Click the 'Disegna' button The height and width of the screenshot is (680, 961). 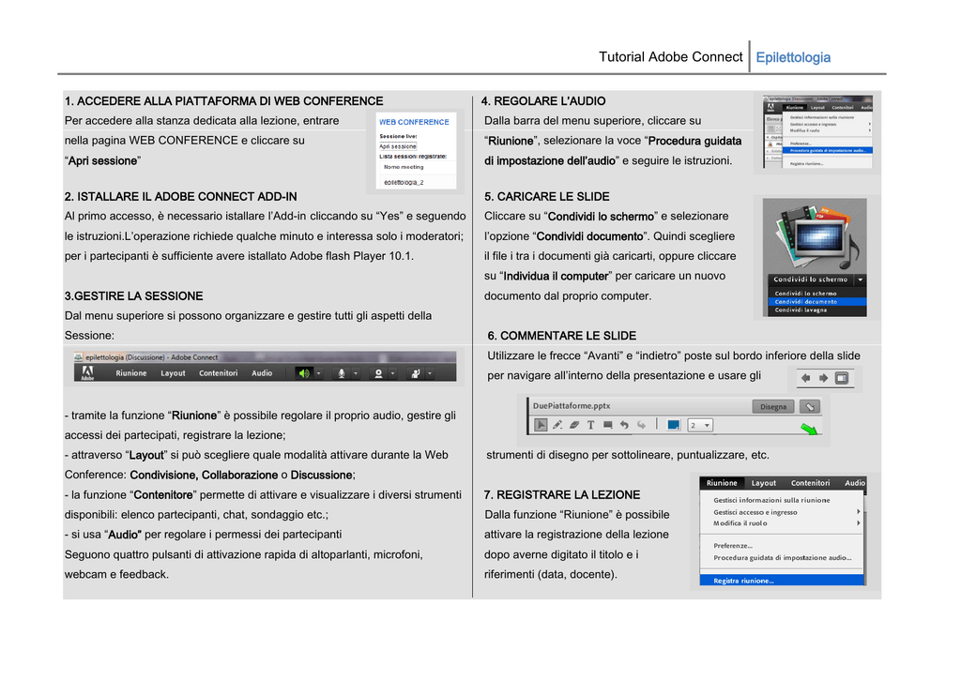[773, 406]
